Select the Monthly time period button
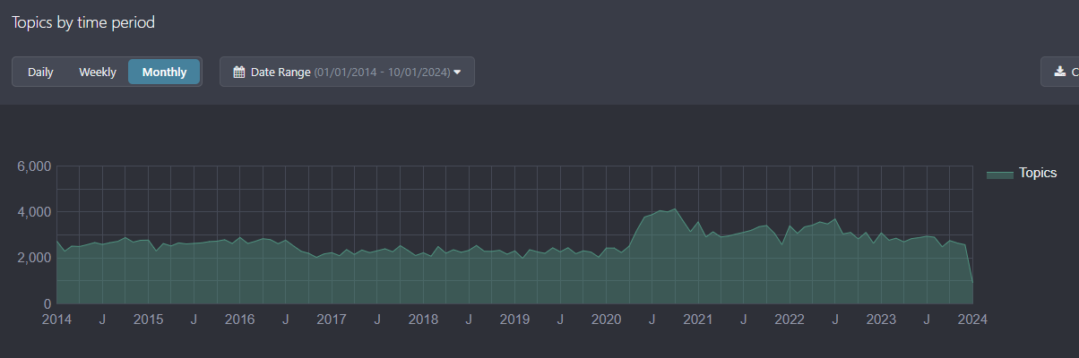The width and height of the screenshot is (1079, 358). [x=164, y=72]
